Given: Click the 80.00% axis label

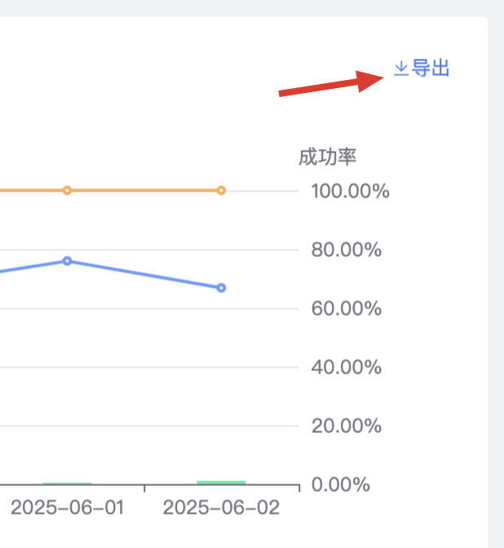Looking at the screenshot, I should [346, 250].
